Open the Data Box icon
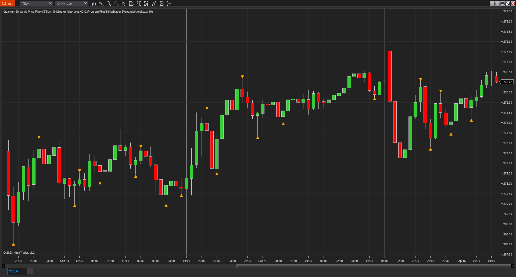Viewport: 516px width, 277px height. click(x=131, y=3)
